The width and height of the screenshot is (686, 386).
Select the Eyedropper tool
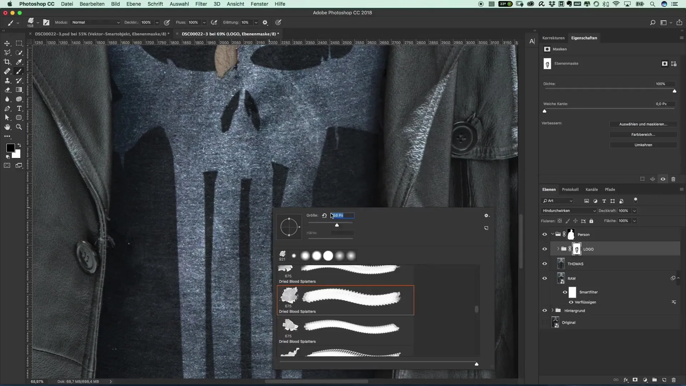click(19, 62)
